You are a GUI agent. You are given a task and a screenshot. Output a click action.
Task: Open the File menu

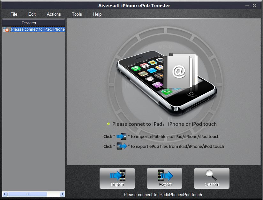[x=14, y=14]
